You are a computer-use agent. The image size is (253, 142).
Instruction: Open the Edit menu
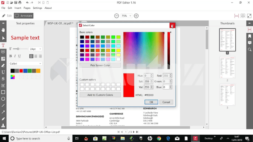[10, 8]
